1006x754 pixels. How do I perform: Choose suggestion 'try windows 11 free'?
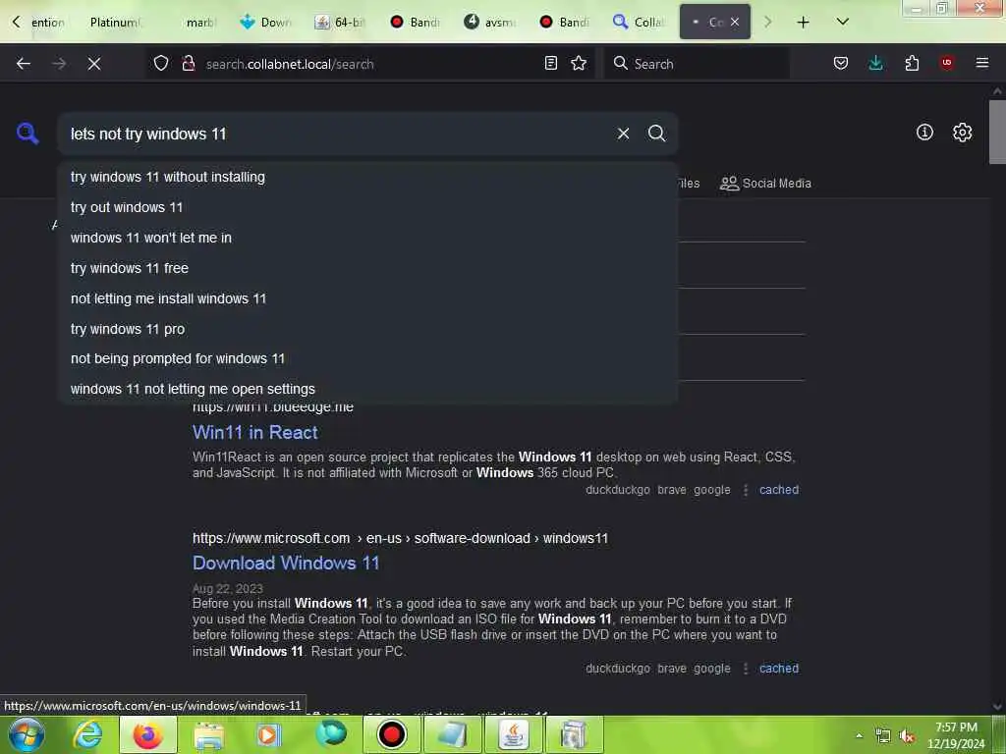click(x=367, y=268)
